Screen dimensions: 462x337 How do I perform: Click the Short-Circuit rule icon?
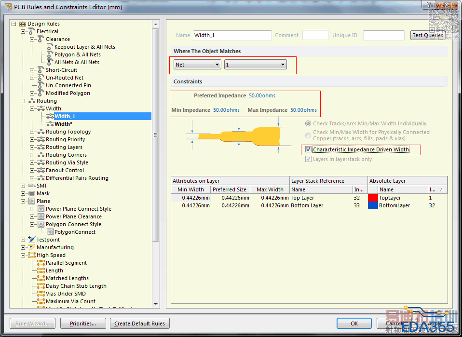coord(41,70)
